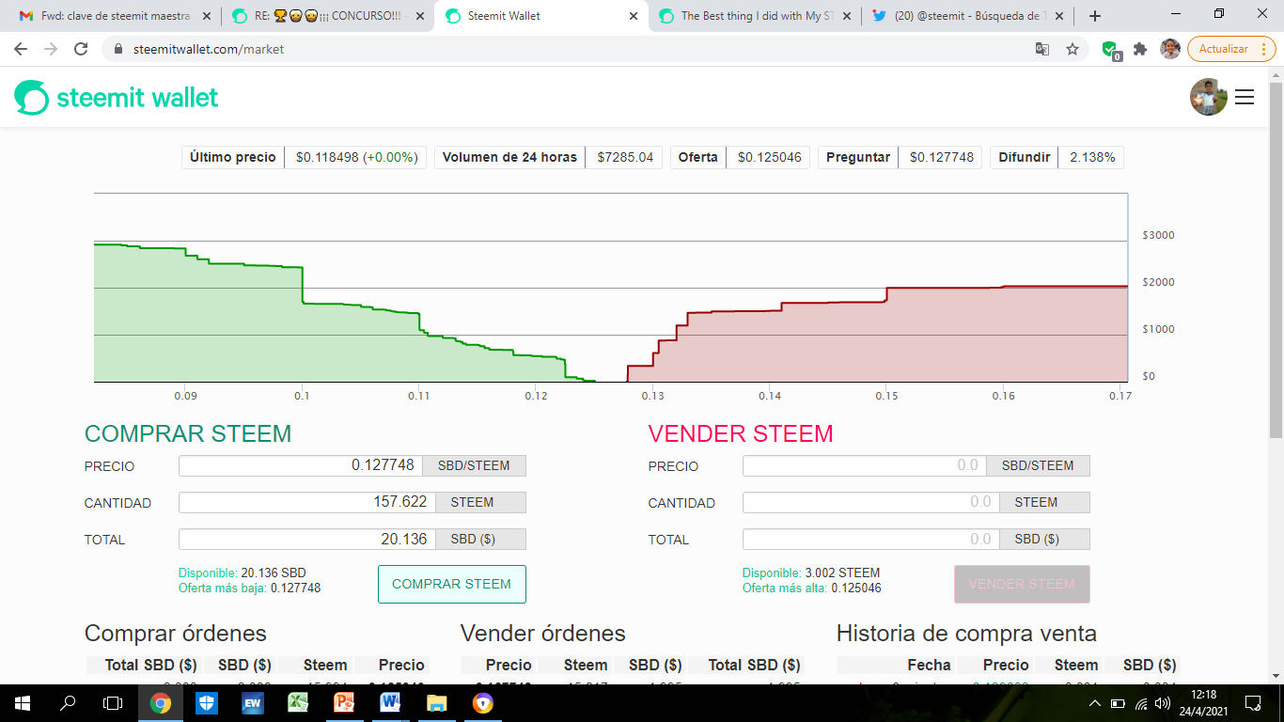Reload the current page

point(81,49)
